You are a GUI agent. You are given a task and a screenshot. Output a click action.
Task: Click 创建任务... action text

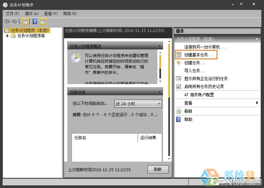tap(195, 63)
